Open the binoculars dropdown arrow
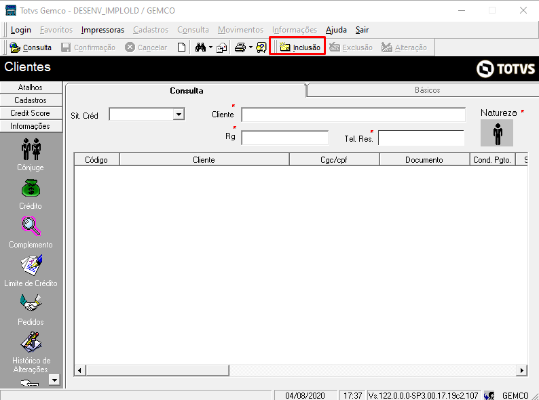The image size is (539, 400). (210, 47)
